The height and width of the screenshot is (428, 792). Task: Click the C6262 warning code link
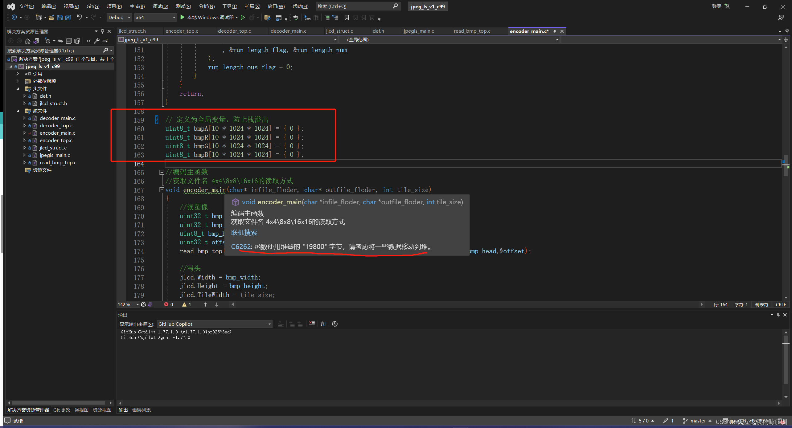click(241, 247)
